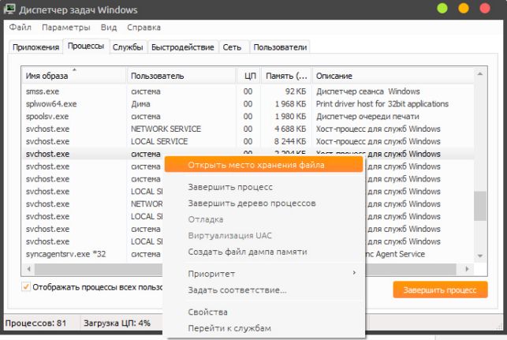Viewport: 507px width, 340px height.
Task: Select svchost.exe row with 4 688 КБ
Action: point(248,129)
